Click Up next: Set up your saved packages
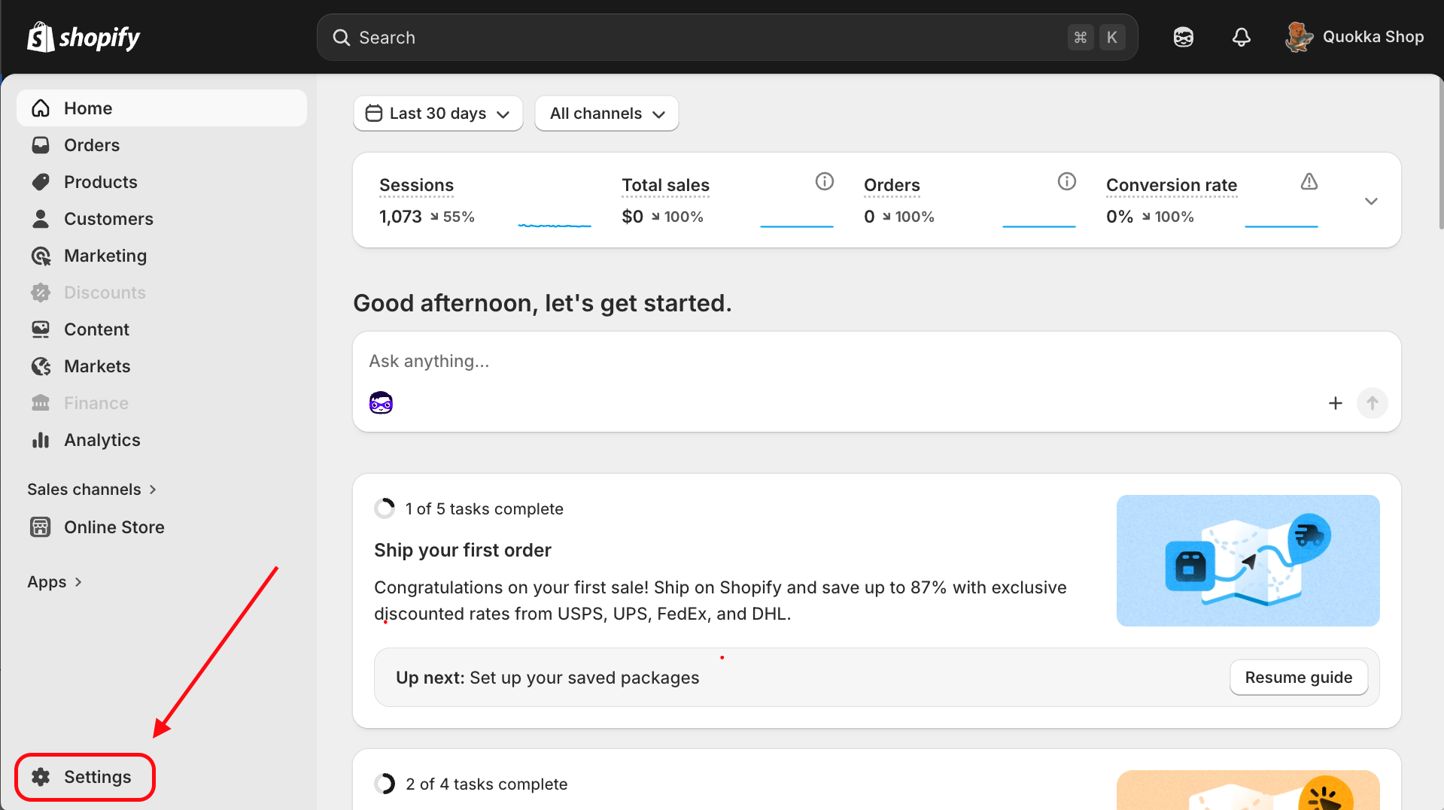The height and width of the screenshot is (810, 1444). [x=547, y=678]
